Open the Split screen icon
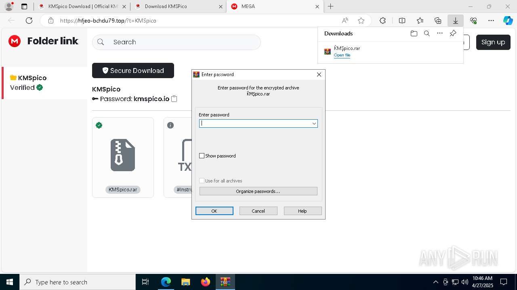Image resolution: width=517 pixels, height=290 pixels. 402,21
